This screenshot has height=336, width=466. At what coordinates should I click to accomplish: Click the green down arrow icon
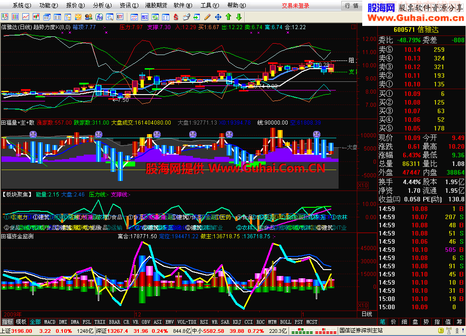pos(239,17)
